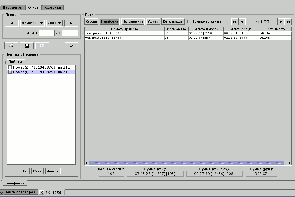Image resolution: width=295 pixels, height=197 pixels.
Task: Click the start day input field
Action: point(47,33)
